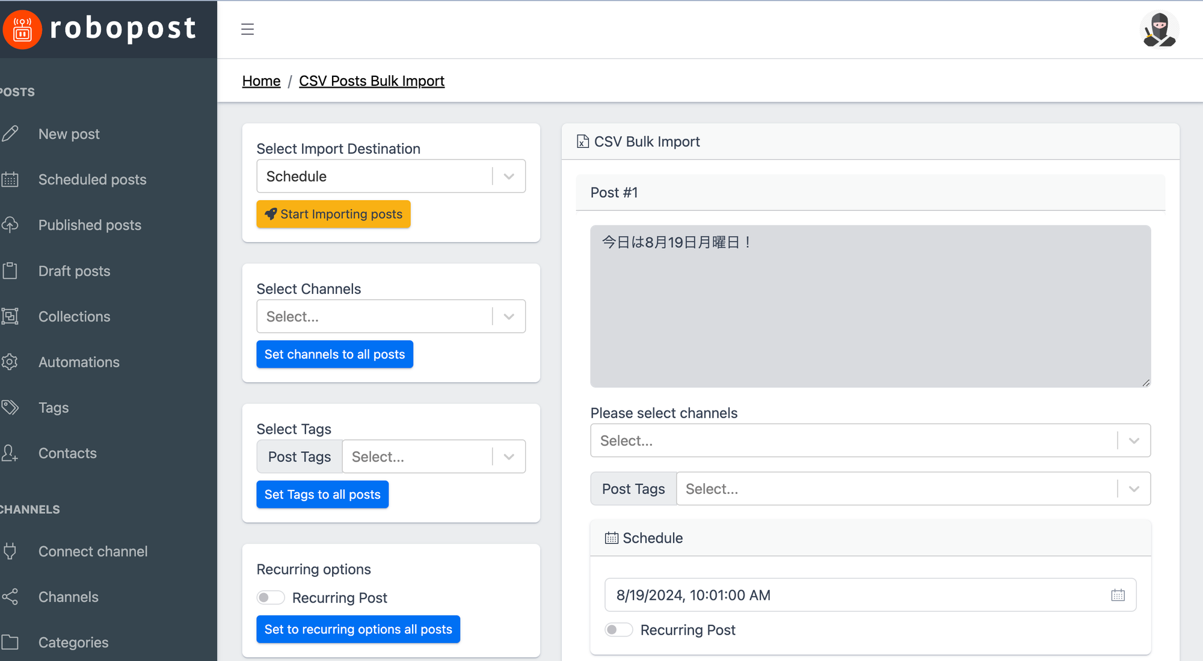Click the Categories folder icon
Image resolution: width=1203 pixels, height=661 pixels.
10,642
